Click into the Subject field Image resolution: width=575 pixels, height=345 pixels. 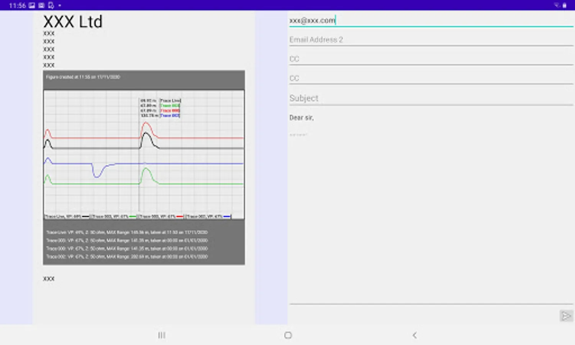[x=431, y=98]
